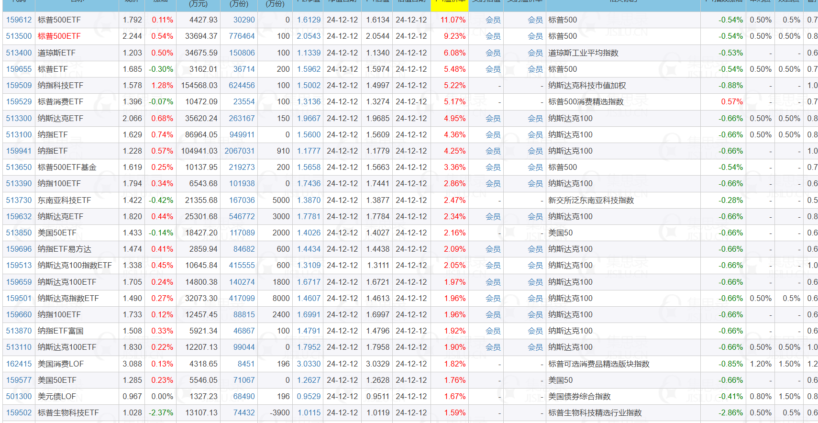
Task: Open fund code 513500 link
Action: pos(19,36)
